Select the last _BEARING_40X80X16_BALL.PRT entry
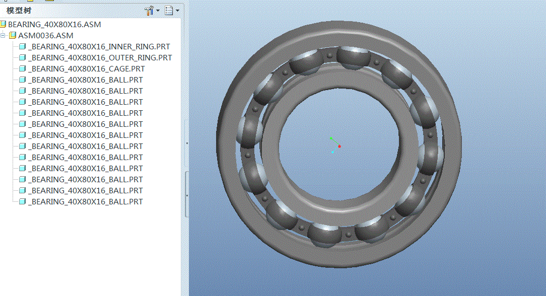 (86, 202)
